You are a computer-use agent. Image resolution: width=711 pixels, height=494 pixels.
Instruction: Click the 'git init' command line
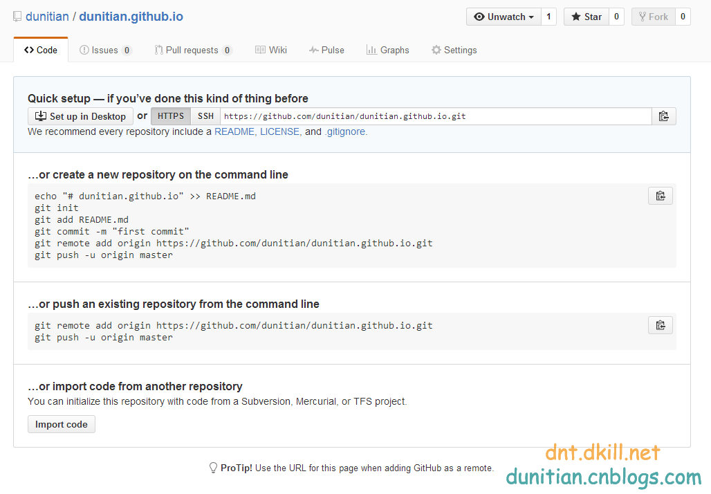tap(57, 208)
